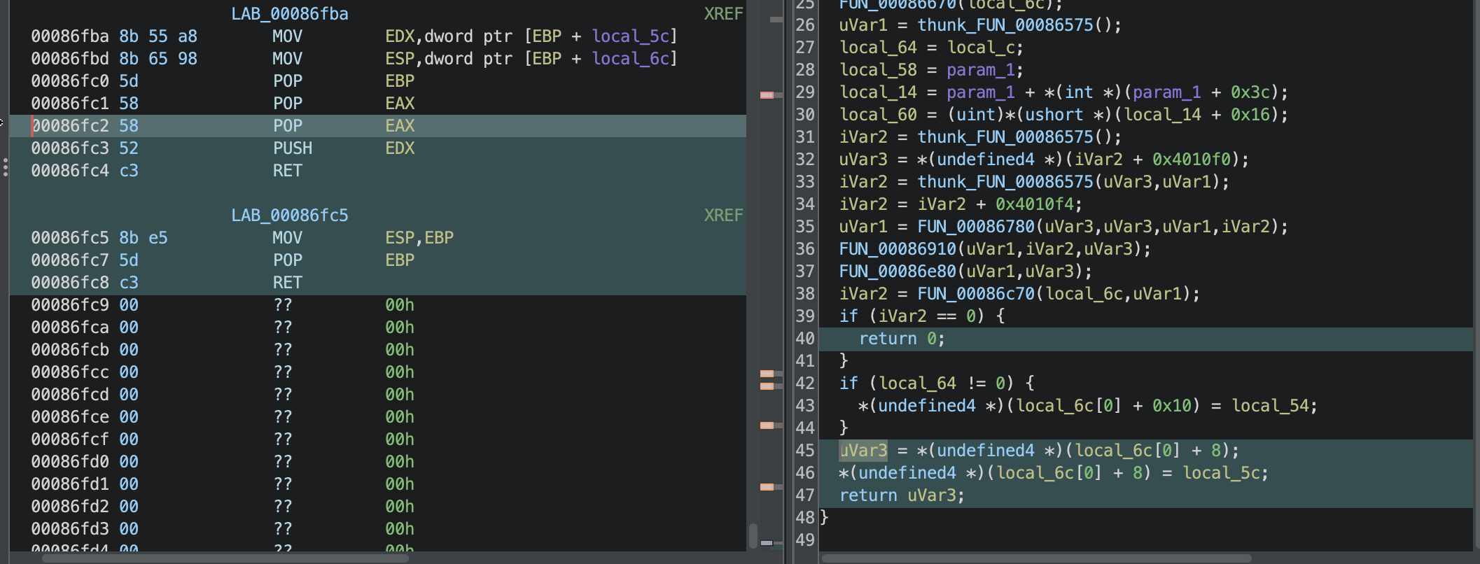Select the PUSH mnemonic at 00086fc3
The image size is (1480, 564).
click(293, 148)
